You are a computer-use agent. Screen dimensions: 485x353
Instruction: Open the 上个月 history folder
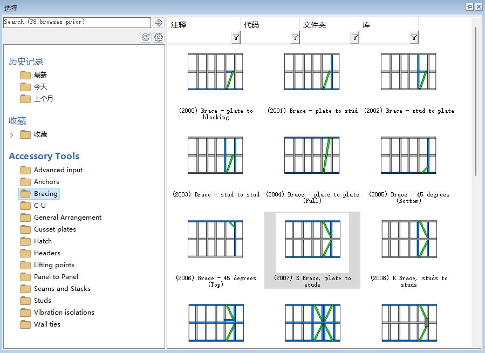click(x=37, y=99)
